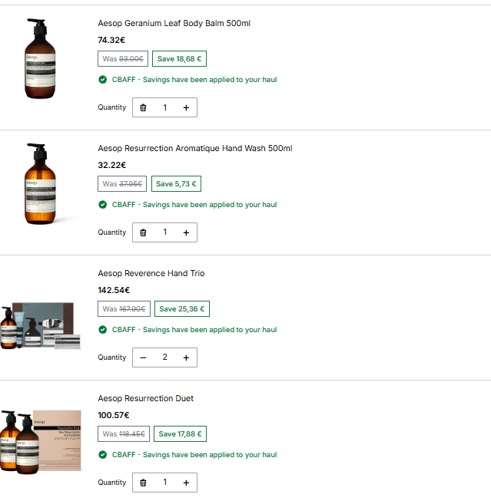Click Geranium Leaf Body Balm bottle image

pos(40,58)
